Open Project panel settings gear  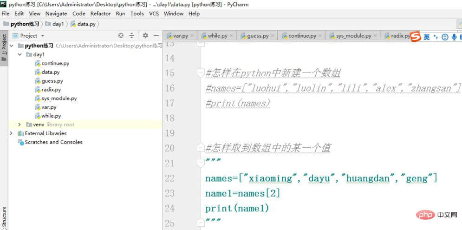pyautogui.click(x=145, y=36)
